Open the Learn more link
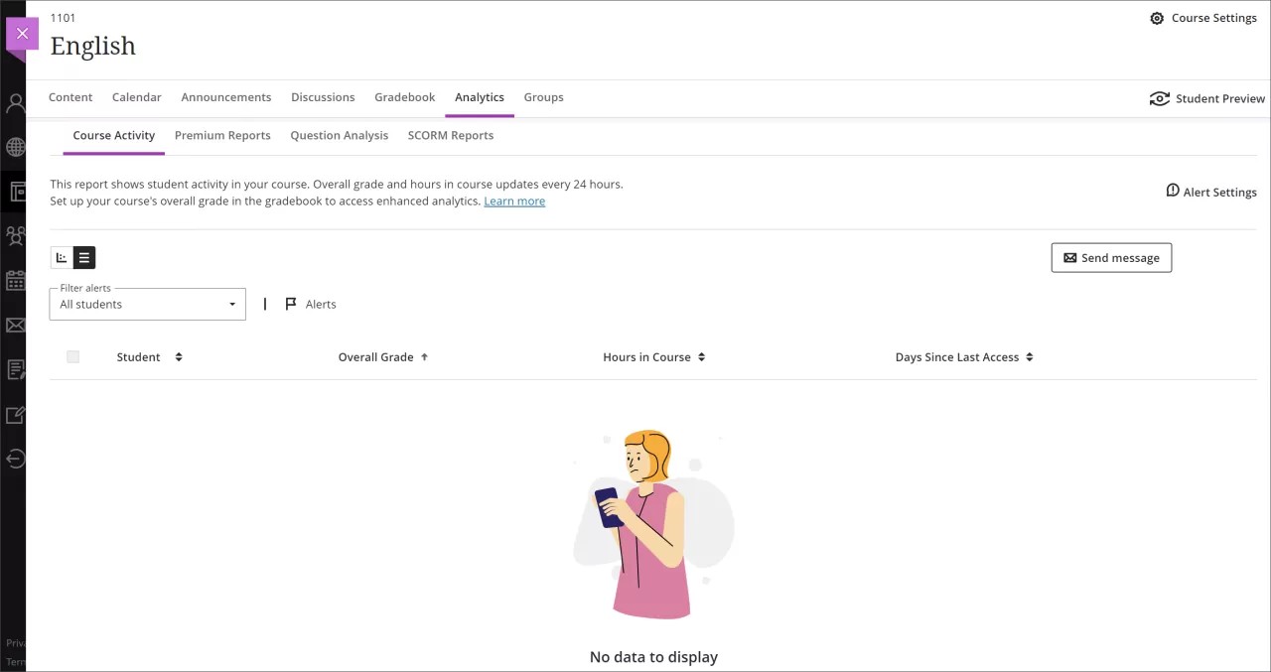This screenshot has width=1271, height=672. pos(514,201)
